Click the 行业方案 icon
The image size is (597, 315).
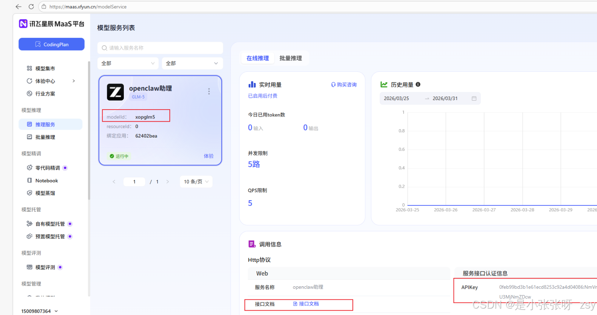point(29,94)
